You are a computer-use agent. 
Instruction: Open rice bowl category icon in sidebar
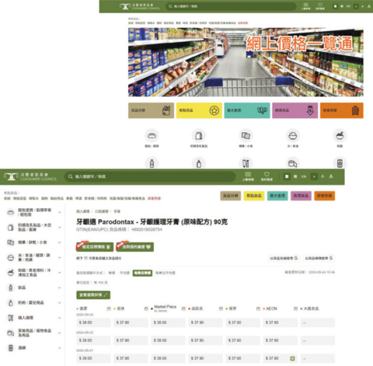pyautogui.click(x=11, y=258)
